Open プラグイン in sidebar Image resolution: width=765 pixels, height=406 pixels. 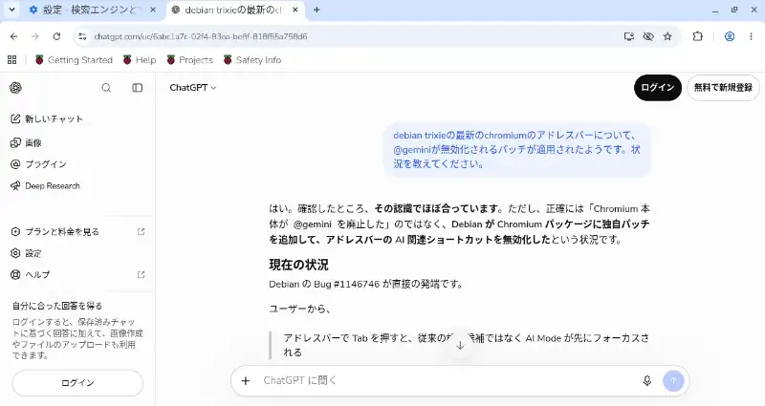pos(38,164)
